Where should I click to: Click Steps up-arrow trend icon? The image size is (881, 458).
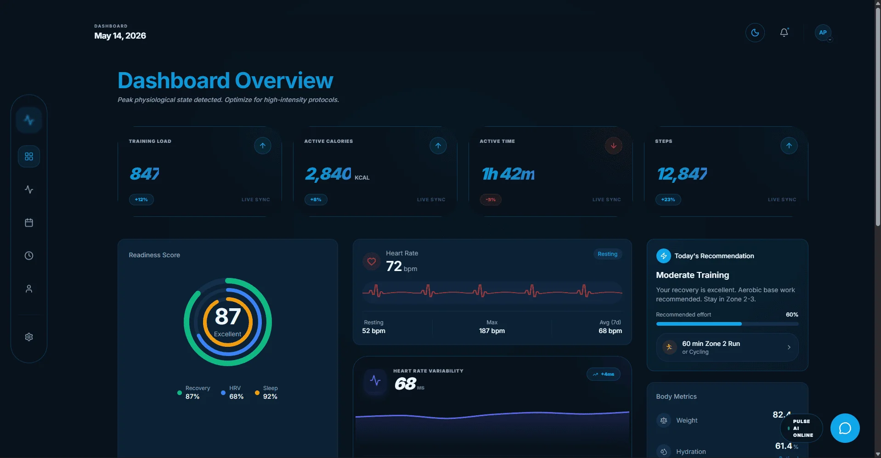point(789,146)
